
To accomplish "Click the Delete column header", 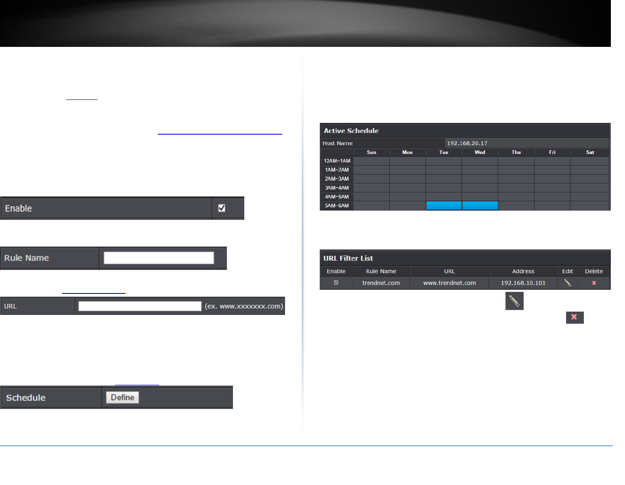I will [594, 271].
